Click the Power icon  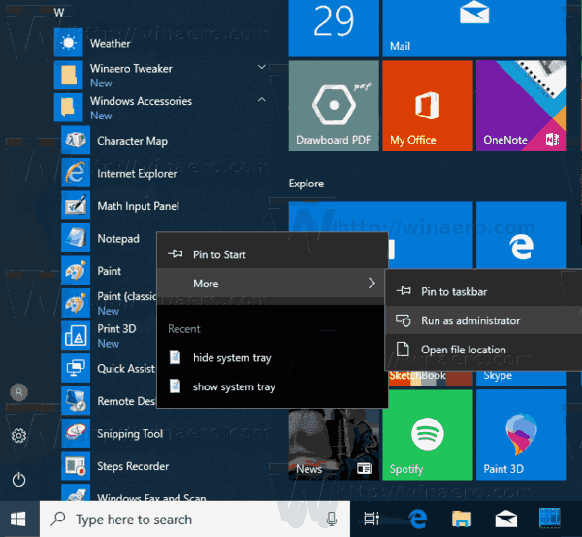18,480
